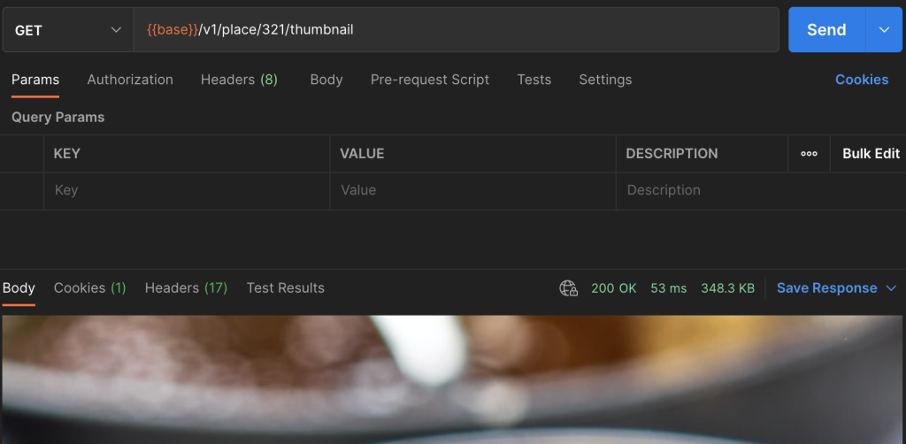Send the request

pos(826,30)
